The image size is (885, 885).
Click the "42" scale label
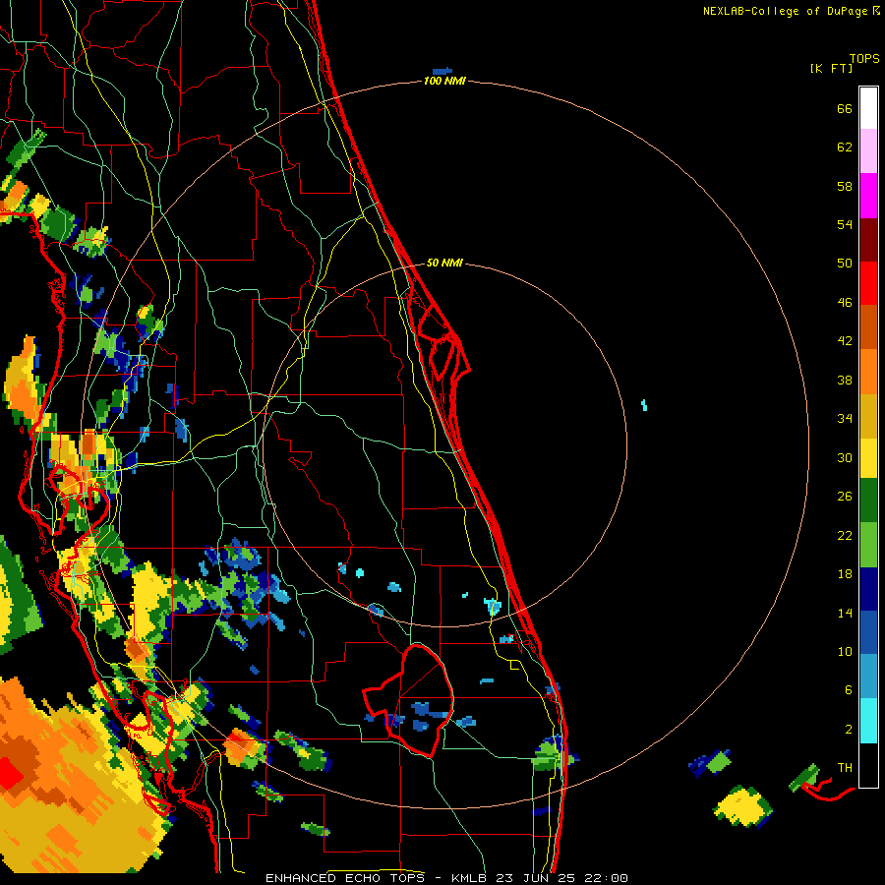pyautogui.click(x=845, y=341)
